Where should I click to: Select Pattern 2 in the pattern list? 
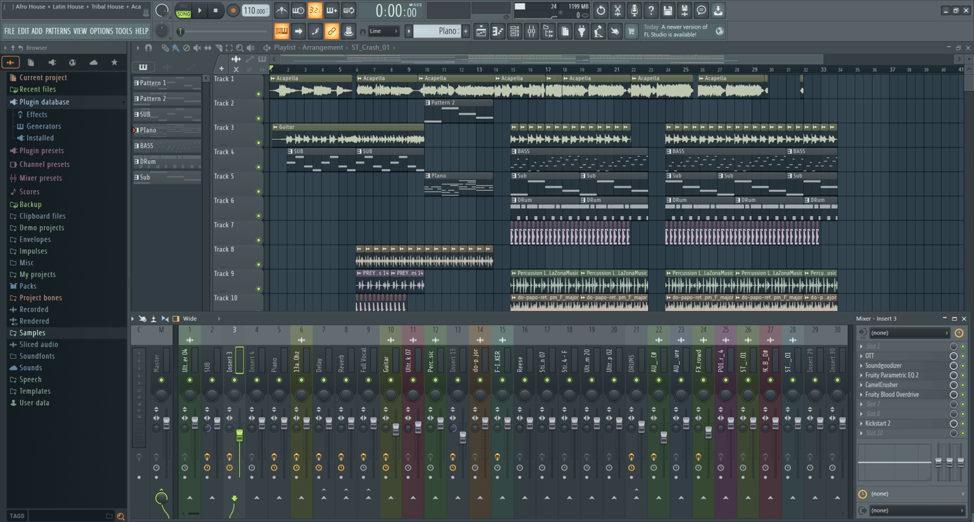(167, 99)
